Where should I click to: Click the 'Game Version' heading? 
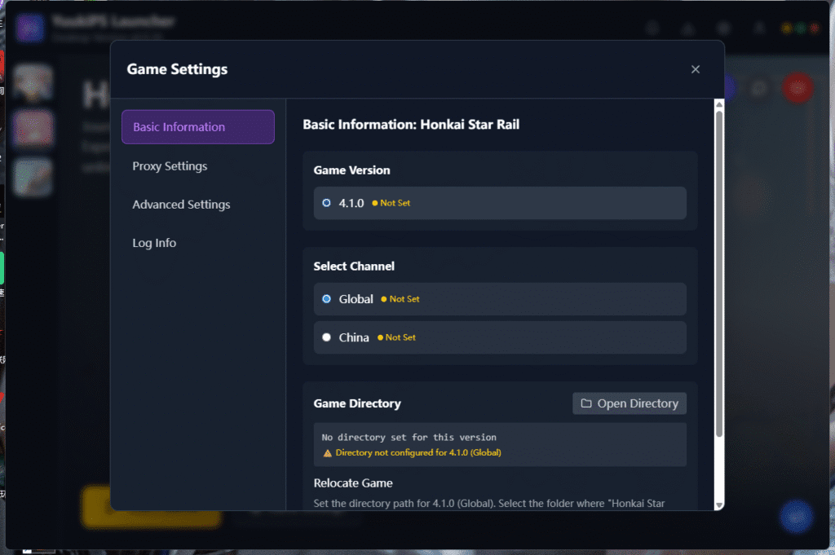tap(352, 170)
